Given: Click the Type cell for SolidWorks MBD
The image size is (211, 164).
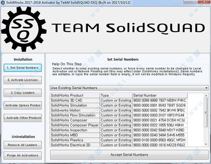Looking at the screenshot, I should (x=116, y=135).
